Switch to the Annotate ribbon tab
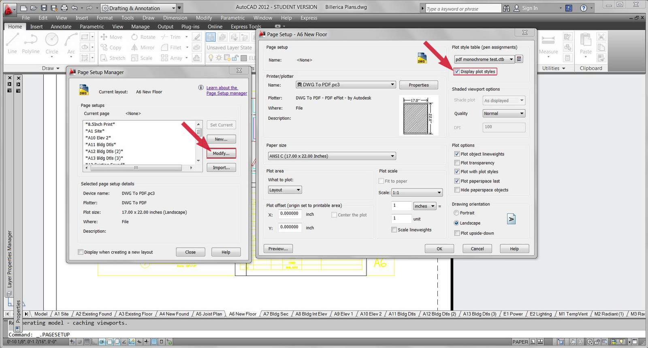Screen dimensions: 648x348 click(61, 27)
